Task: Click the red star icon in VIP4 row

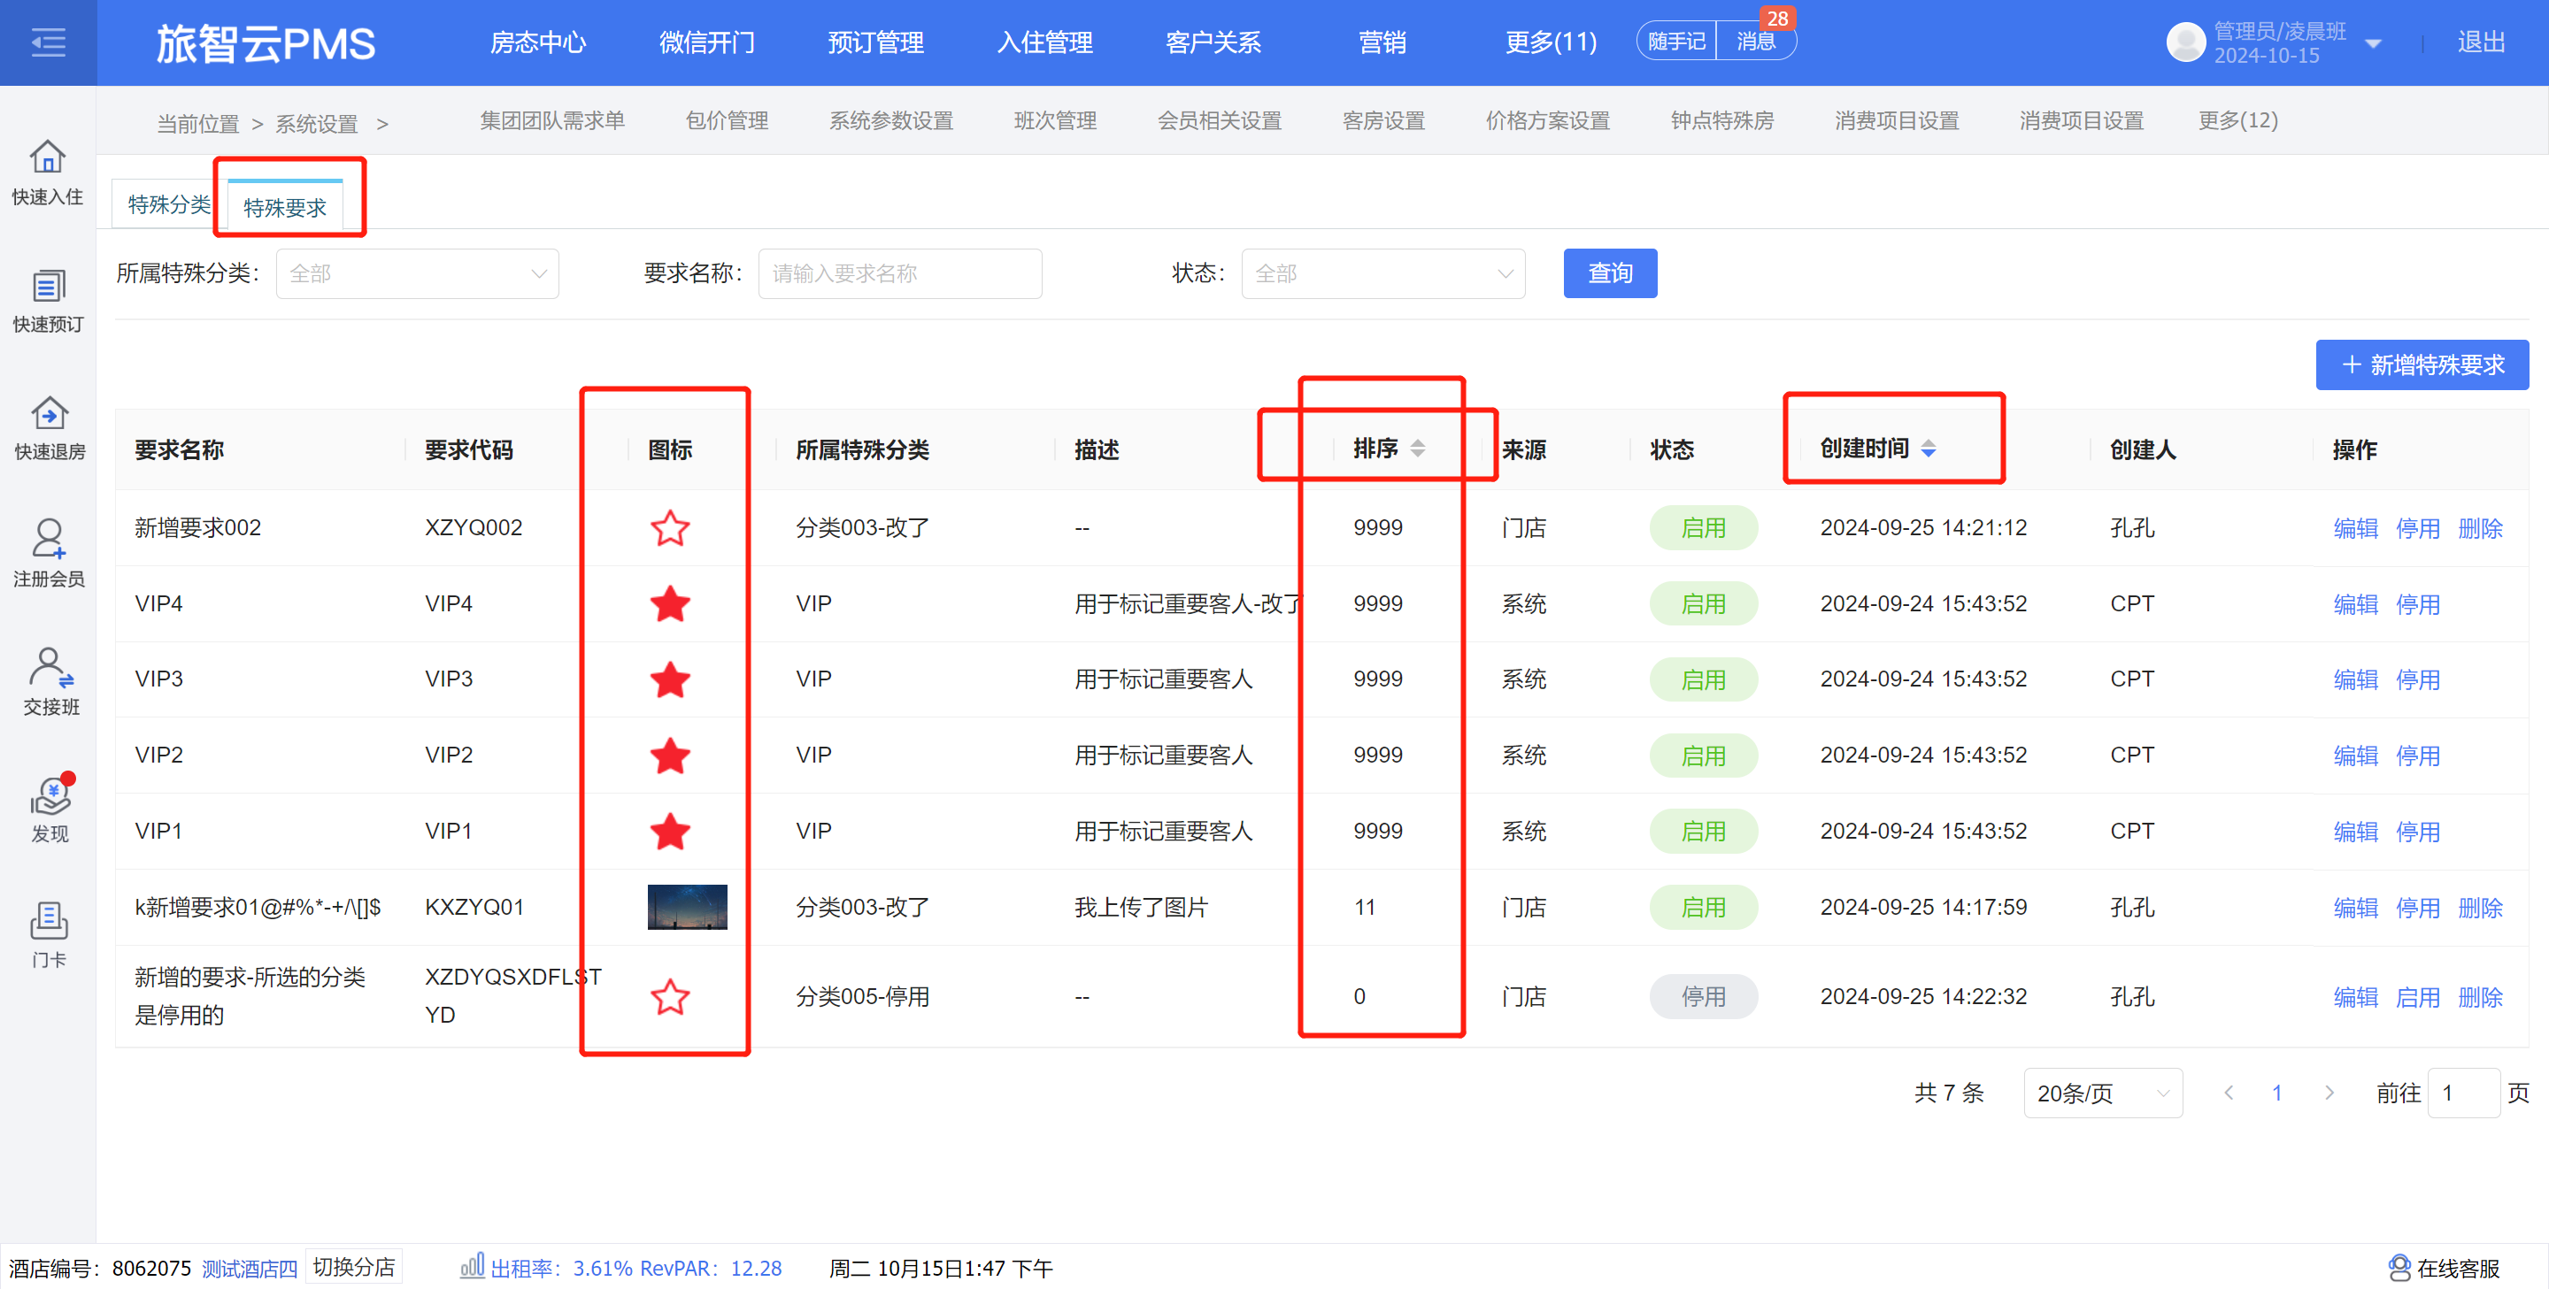Action: (670, 603)
